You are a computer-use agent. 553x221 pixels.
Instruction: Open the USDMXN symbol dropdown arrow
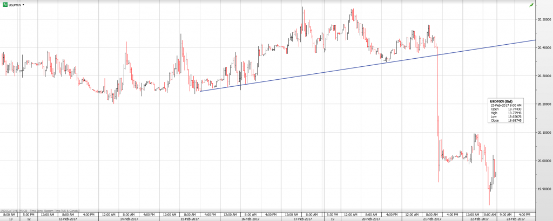coord(24,4)
